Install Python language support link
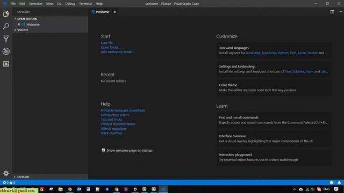This screenshot has height=193, width=344. pos(283,53)
